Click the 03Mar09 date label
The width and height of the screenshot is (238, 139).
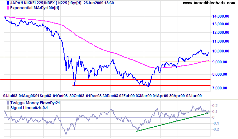click(x=144, y=96)
